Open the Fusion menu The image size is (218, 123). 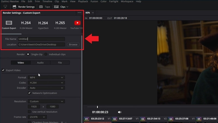point(94,1)
